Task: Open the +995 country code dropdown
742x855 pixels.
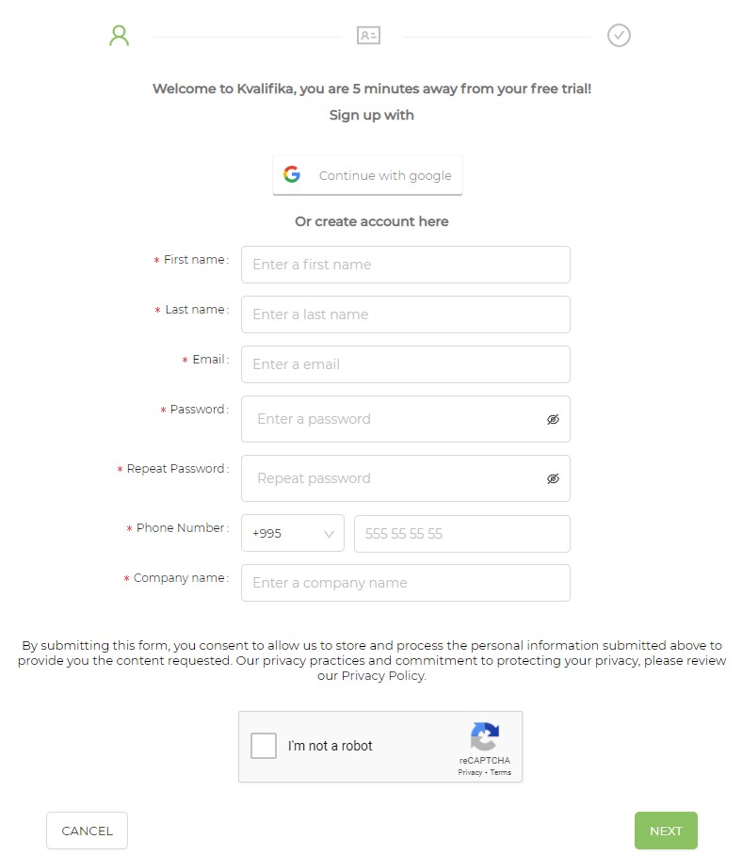Action: click(x=293, y=533)
